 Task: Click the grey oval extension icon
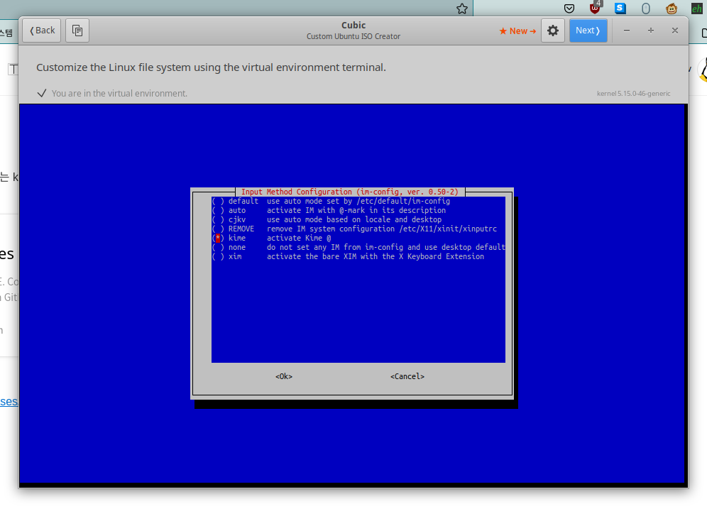click(646, 9)
